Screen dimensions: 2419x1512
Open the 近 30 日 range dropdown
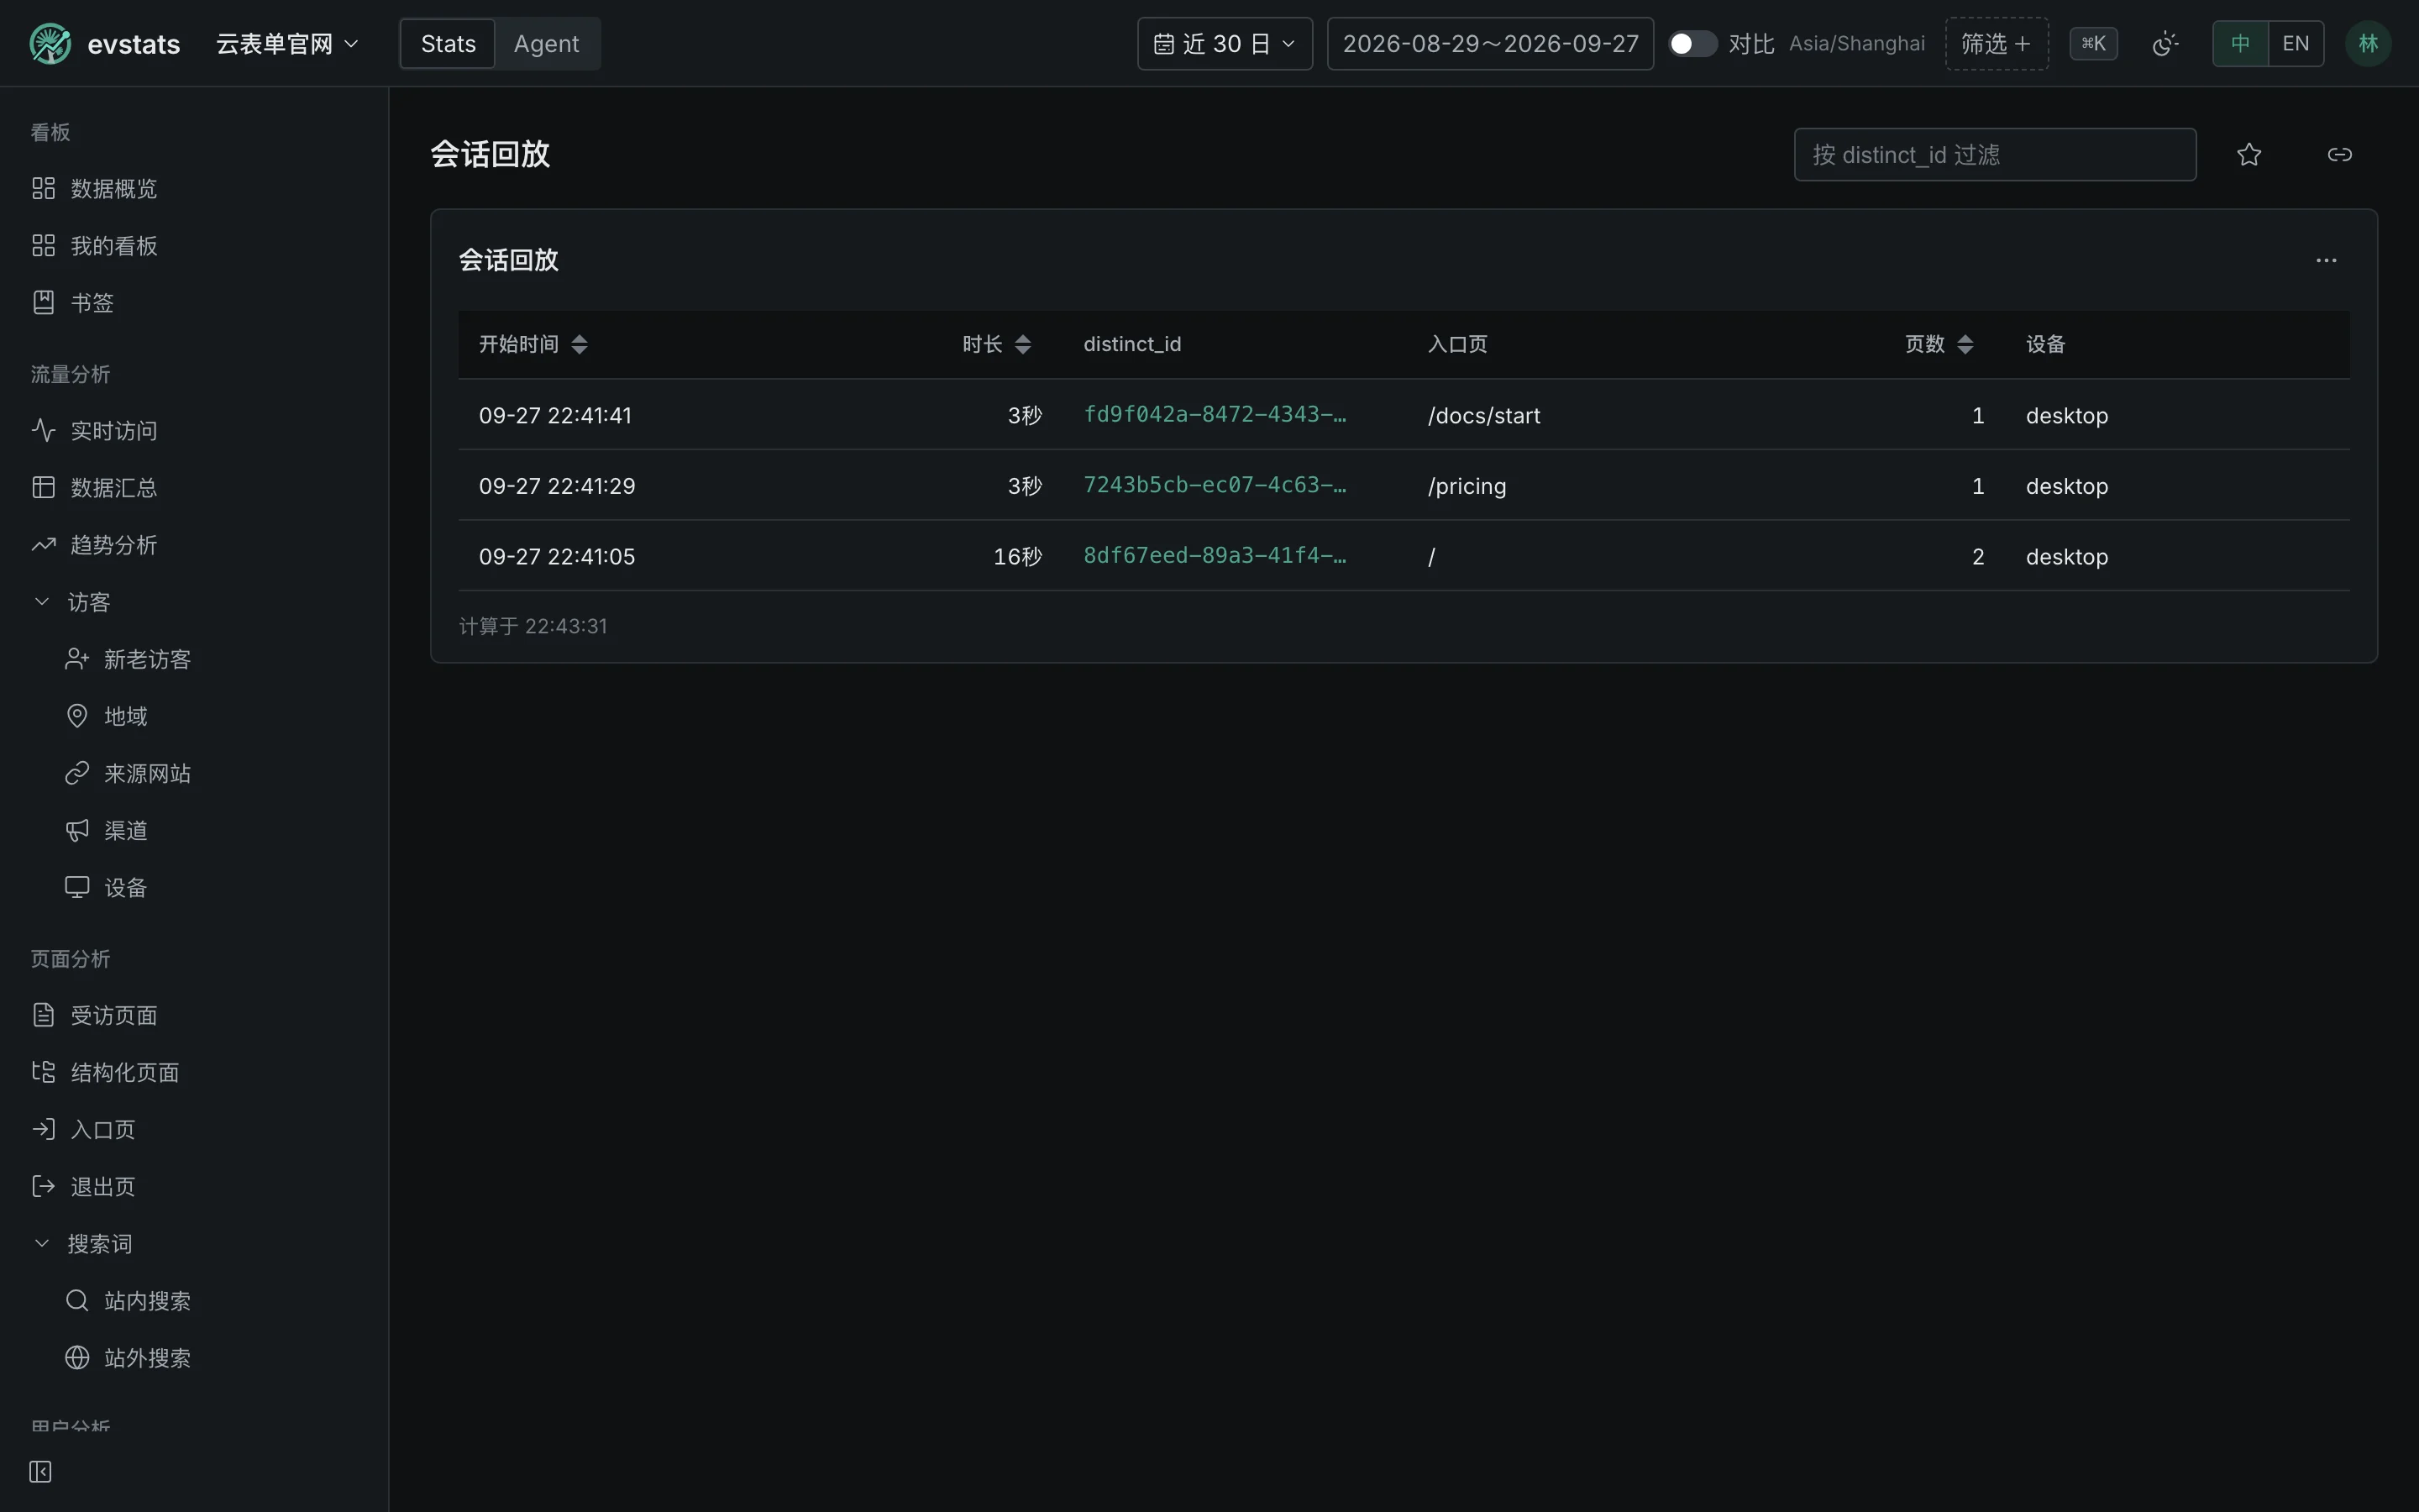tap(1225, 44)
